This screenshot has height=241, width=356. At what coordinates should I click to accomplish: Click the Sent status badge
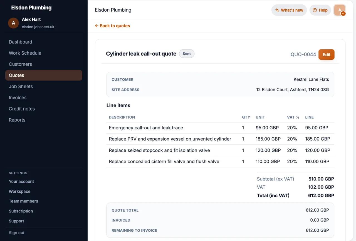pyautogui.click(x=187, y=54)
